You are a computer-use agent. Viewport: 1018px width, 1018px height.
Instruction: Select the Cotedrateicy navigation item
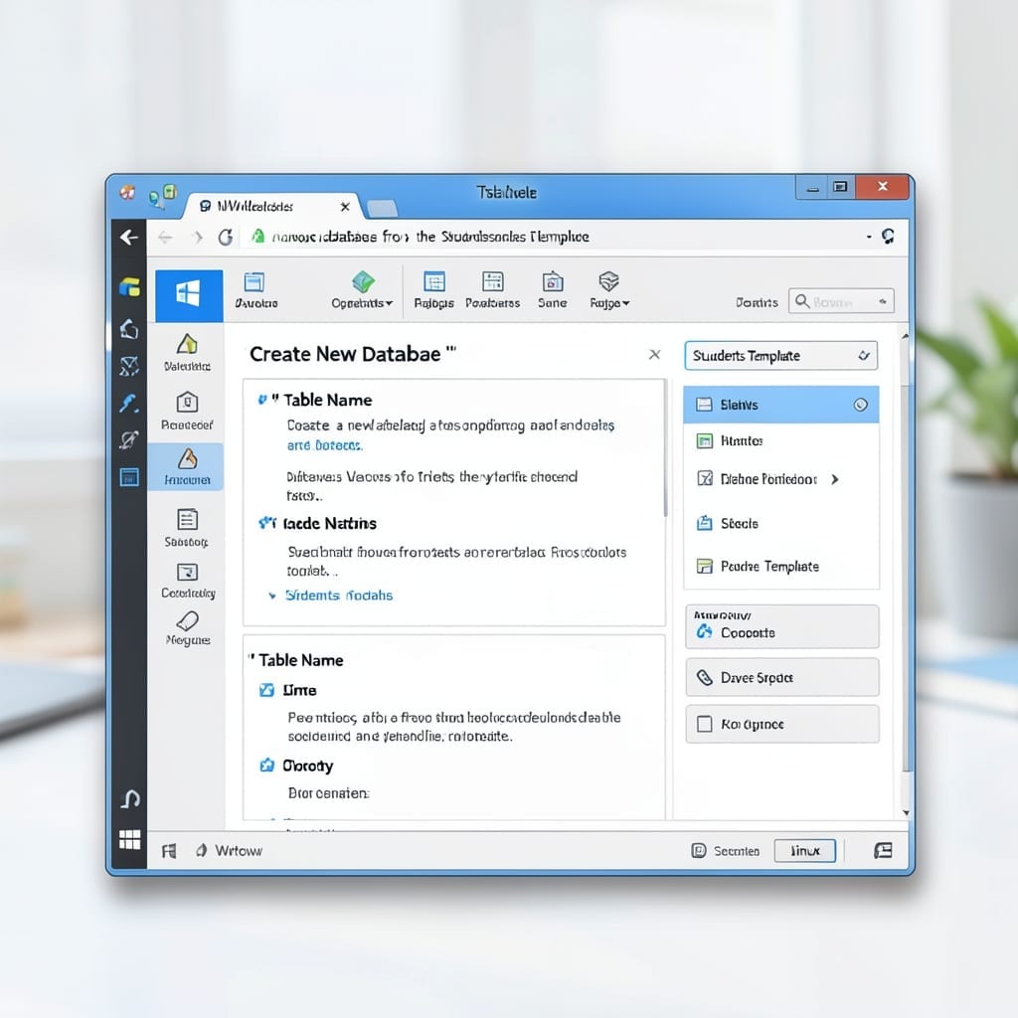tap(188, 581)
